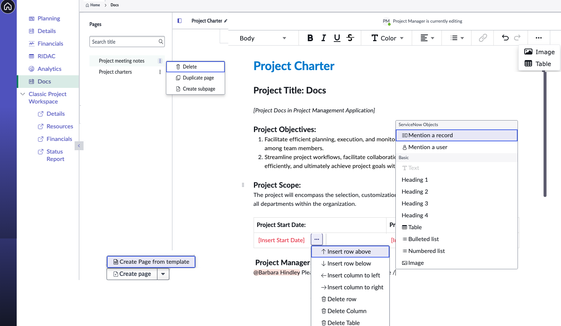Screen dimensions: 561x326
Task: Insert Image from the toolbar overflow menu
Action: click(x=539, y=52)
